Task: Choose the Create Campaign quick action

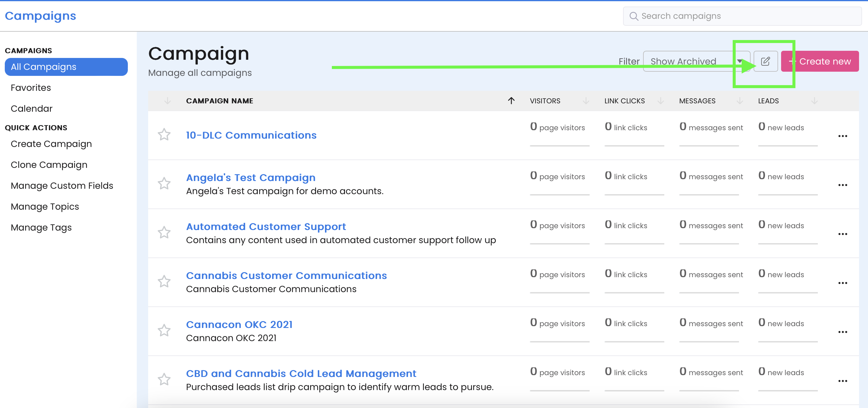Action: pyautogui.click(x=51, y=144)
